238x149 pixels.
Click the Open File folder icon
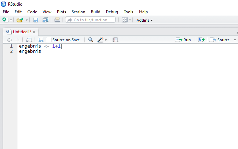20,20
